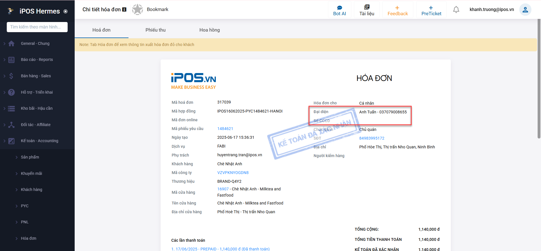Viewport: 541px width, 251px height.
Task: Focus the Tìm kiếm theo màn hình search box
Action: pyautogui.click(x=37, y=27)
